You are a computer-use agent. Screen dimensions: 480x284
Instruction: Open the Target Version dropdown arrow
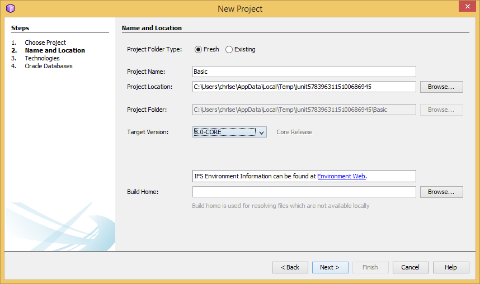click(x=261, y=132)
